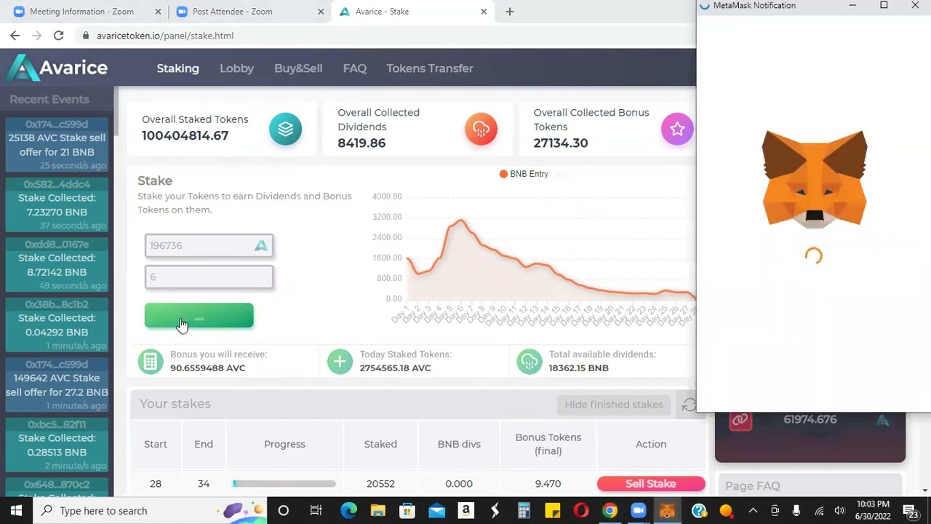The height and width of the screenshot is (524, 931).
Task: Open Cortana circle on taskbar
Action: pos(283,510)
